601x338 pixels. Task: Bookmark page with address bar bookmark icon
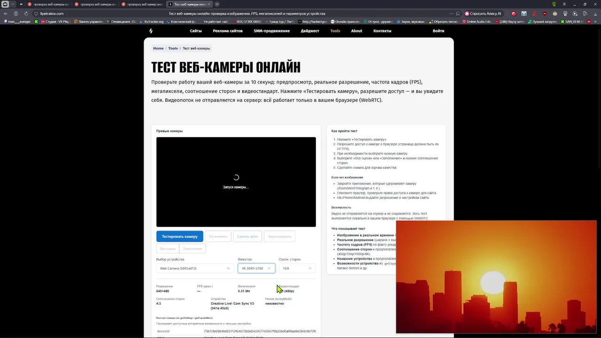click(458, 14)
